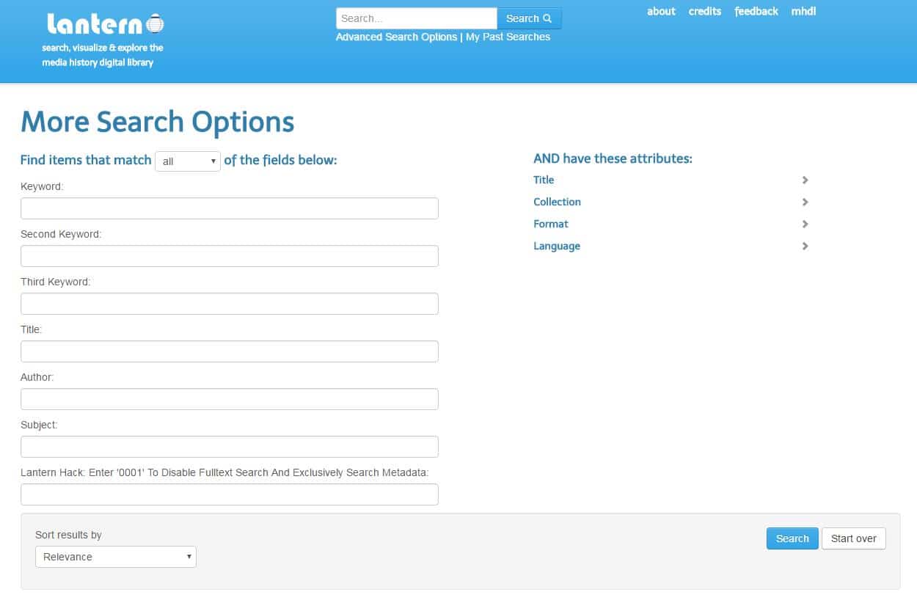This screenshot has width=917, height=603.
Task: Expand the Collection attribute facet
Action: pyautogui.click(x=557, y=202)
